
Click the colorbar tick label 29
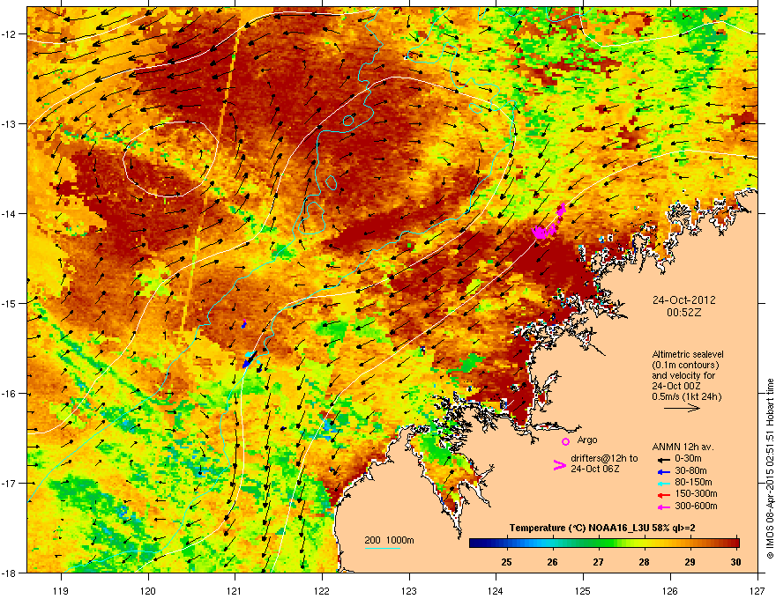[690, 562]
